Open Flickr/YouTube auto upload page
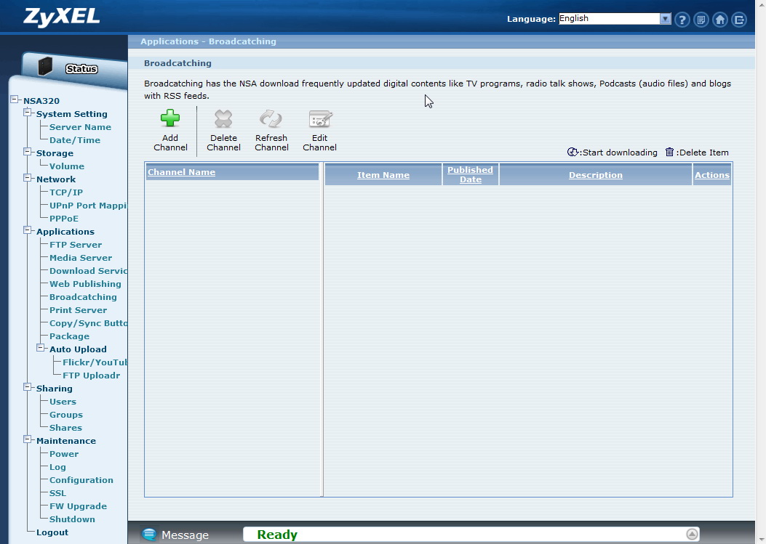This screenshot has height=544, width=766. click(95, 362)
